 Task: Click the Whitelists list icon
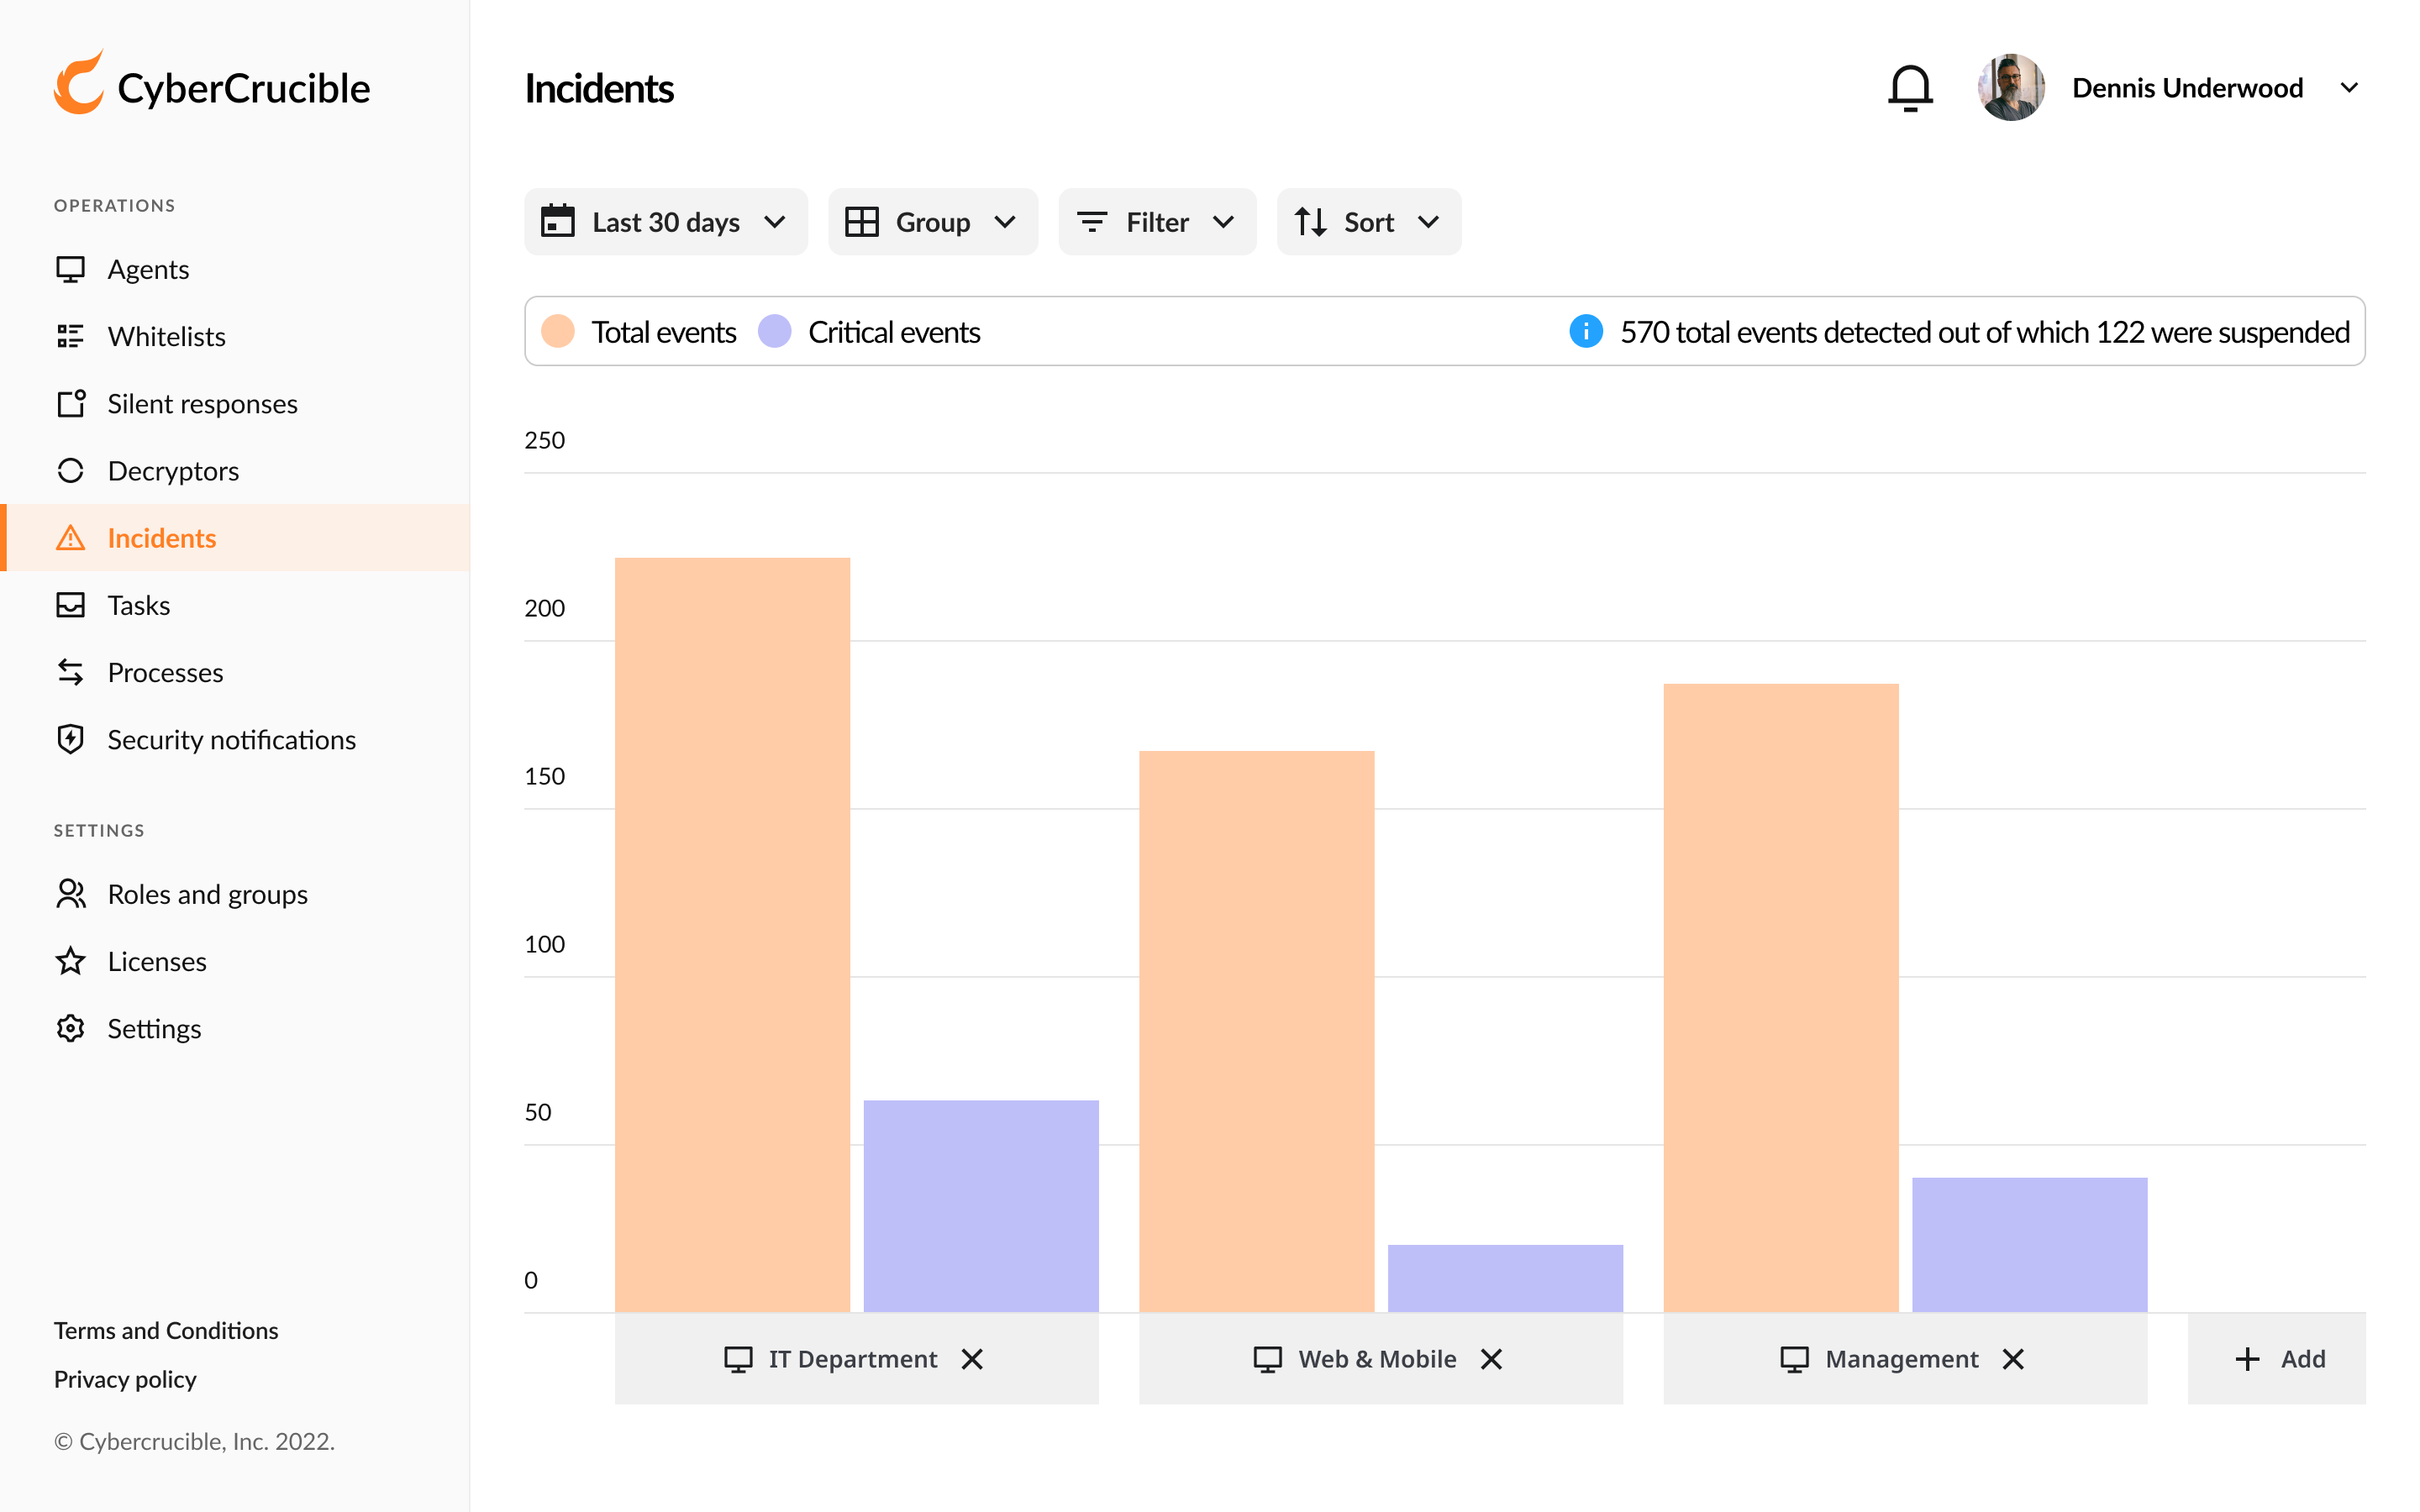(70, 336)
